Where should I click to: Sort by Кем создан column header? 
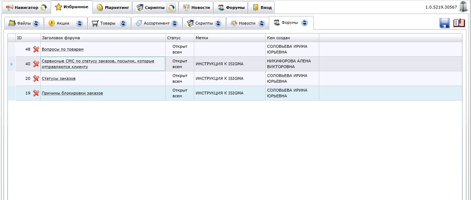pyautogui.click(x=292, y=38)
